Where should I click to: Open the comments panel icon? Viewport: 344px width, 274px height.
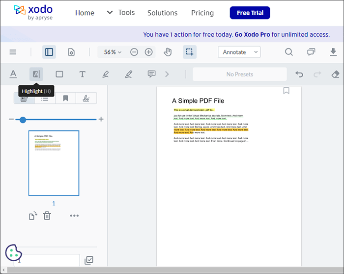click(311, 52)
